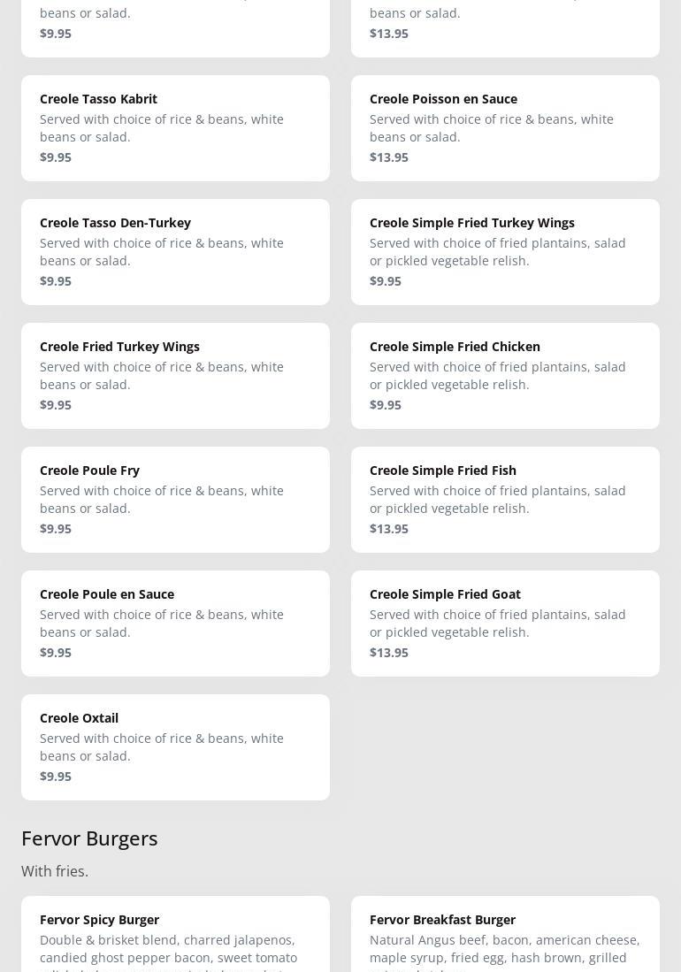The image size is (681, 972).
Task: Open the Creole Poule en Sauce item
Action: (175, 624)
